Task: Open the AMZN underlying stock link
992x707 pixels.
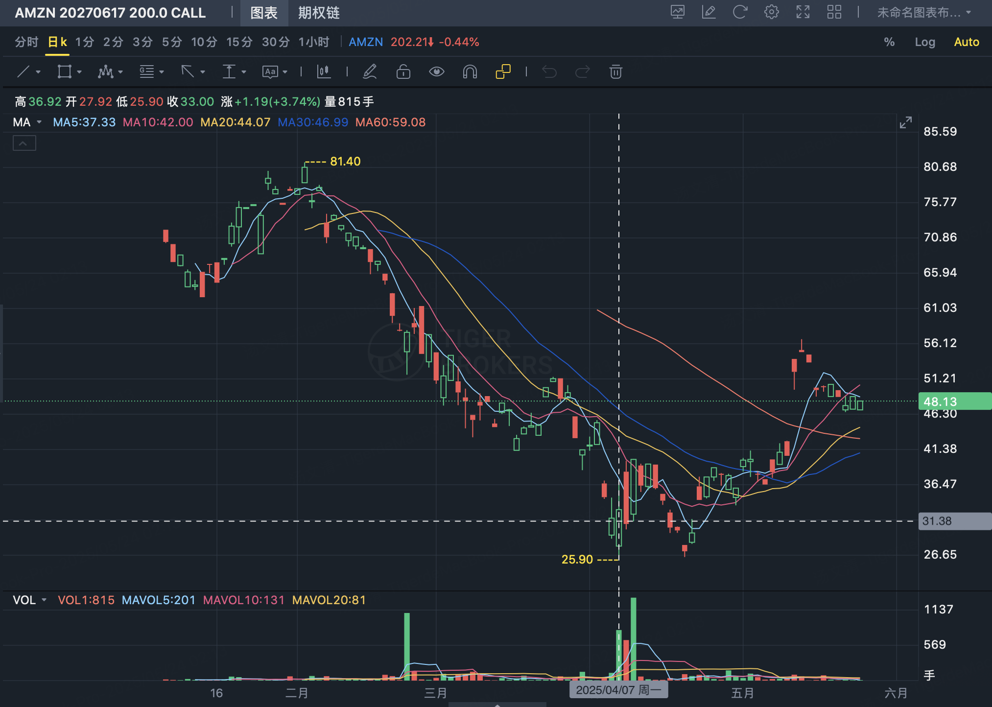Action: point(366,42)
